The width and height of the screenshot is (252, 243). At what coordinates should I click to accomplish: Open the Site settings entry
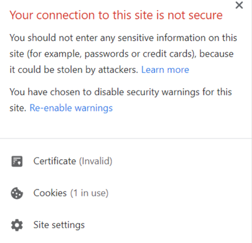click(x=126, y=225)
